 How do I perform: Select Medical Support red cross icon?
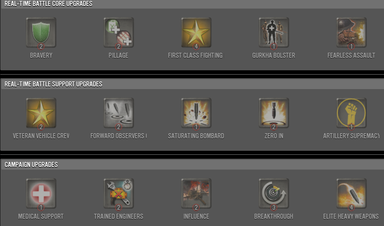tap(41, 193)
